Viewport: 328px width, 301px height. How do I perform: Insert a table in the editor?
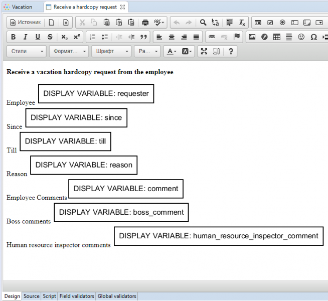[x=276, y=37]
